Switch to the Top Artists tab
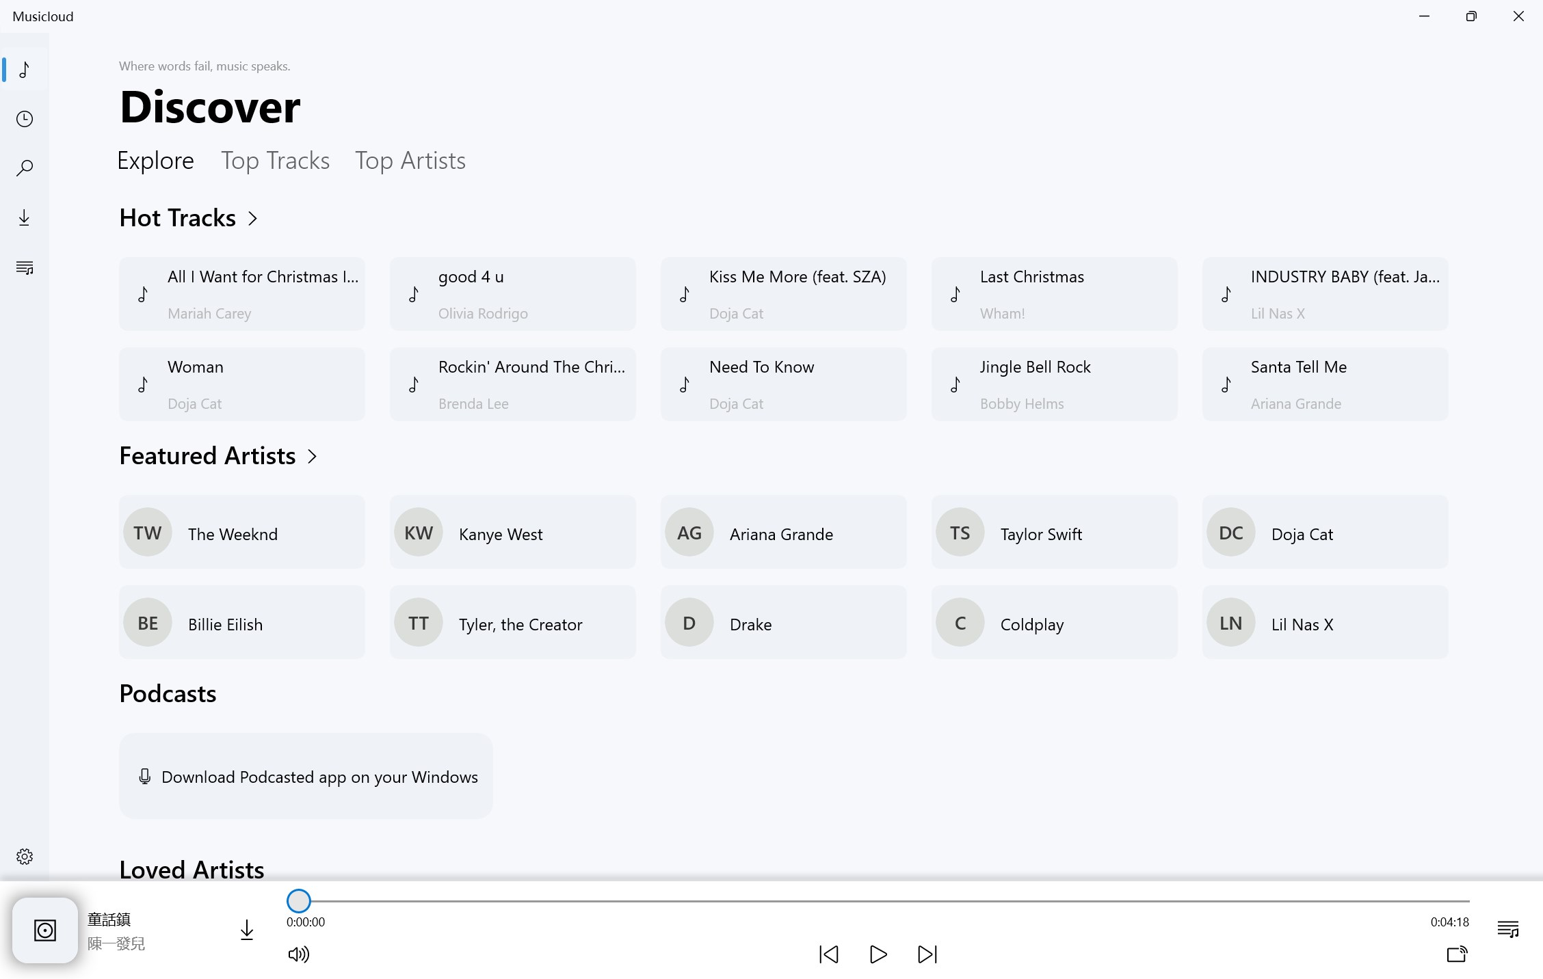1543x979 pixels. tap(410, 160)
